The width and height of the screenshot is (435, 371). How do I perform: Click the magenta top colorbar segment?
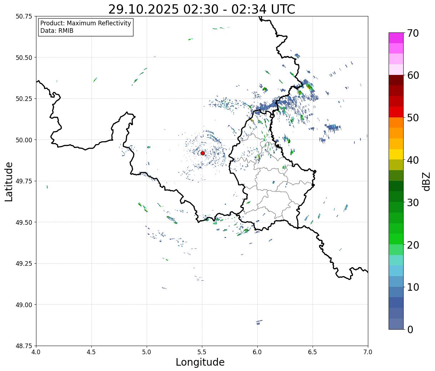pyautogui.click(x=396, y=38)
